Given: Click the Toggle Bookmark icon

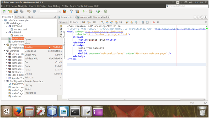Looking at the screenshot, I should (136, 22).
